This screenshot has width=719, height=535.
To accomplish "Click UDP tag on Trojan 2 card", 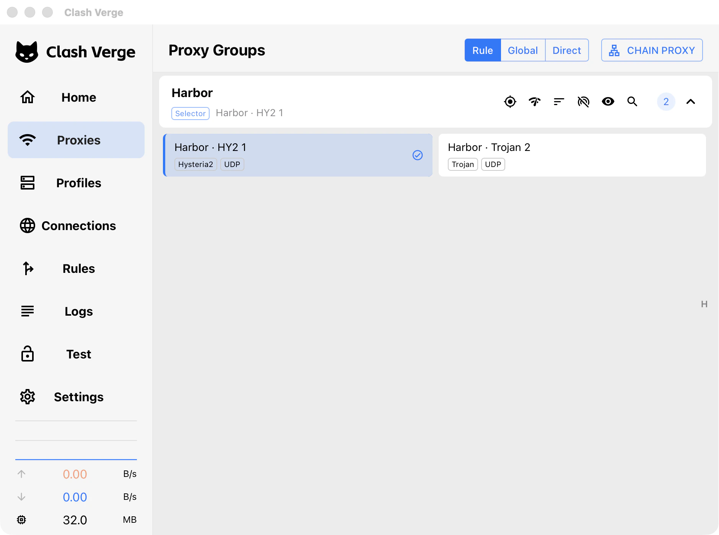I will 493,164.
